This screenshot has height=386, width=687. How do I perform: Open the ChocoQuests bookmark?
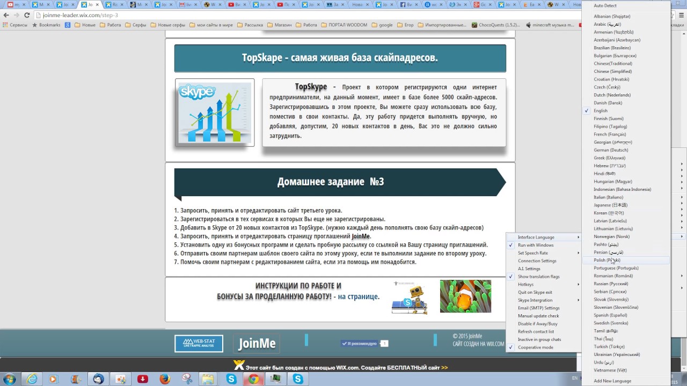495,25
